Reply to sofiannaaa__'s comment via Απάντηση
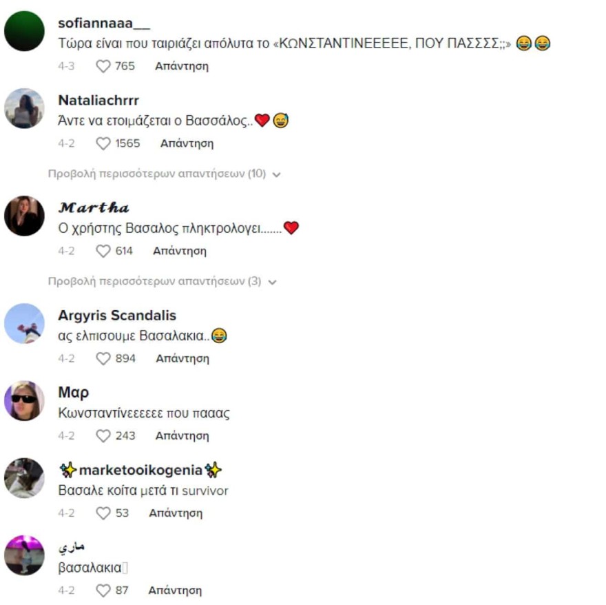606x605 pixels. (x=182, y=66)
